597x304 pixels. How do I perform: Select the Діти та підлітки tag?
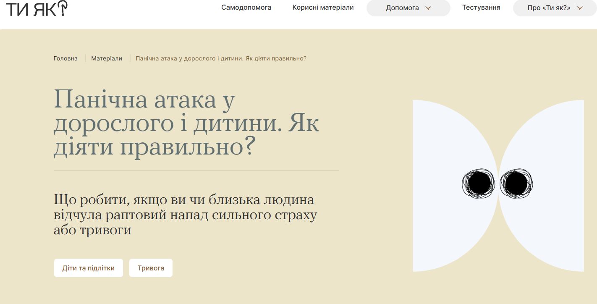89,268
